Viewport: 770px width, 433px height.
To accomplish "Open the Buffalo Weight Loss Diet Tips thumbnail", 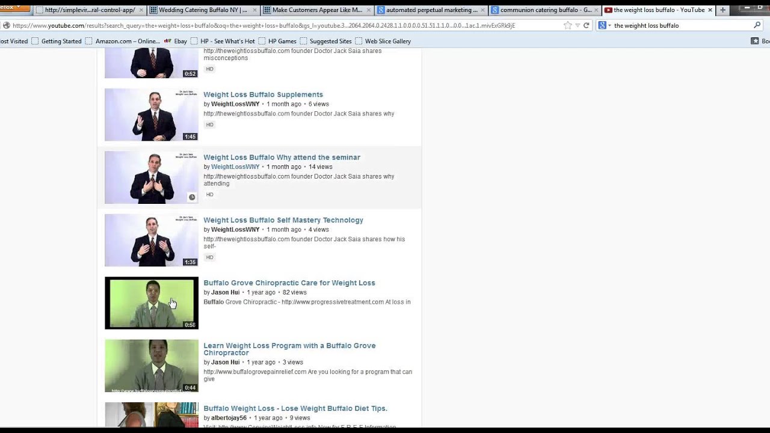I will pos(152,415).
